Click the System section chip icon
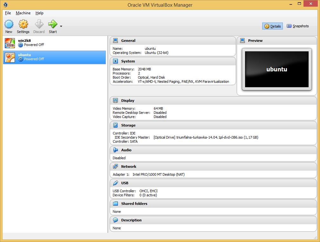320x242 pixels. (115, 61)
